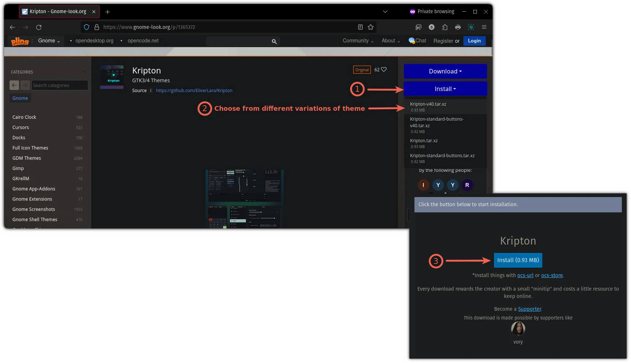The height and width of the screenshot is (363, 631).
Task: Open the reader view icon
Action: [x=360, y=27]
